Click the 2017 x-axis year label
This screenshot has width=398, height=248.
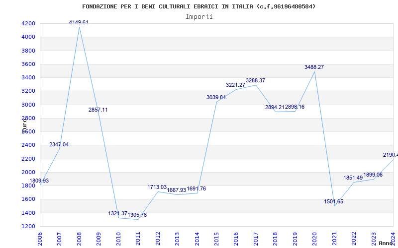256,239
